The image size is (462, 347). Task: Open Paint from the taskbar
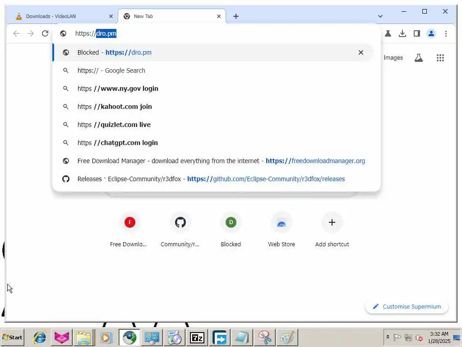(x=287, y=337)
